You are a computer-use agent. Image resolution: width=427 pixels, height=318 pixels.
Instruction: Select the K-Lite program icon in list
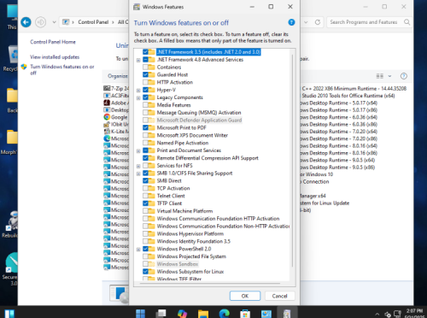click(x=107, y=132)
